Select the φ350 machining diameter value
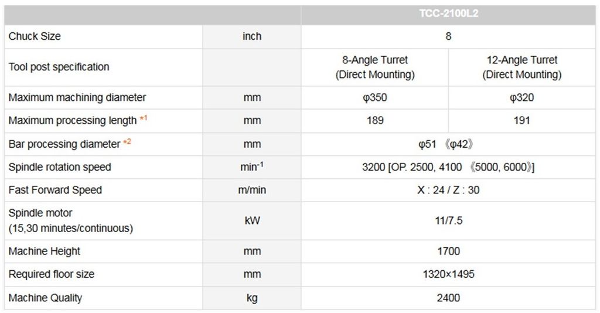600x313 pixels. (375, 97)
